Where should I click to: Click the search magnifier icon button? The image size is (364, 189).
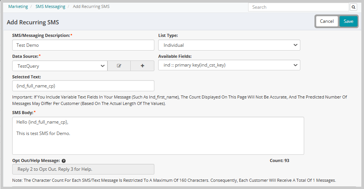click(353, 7)
